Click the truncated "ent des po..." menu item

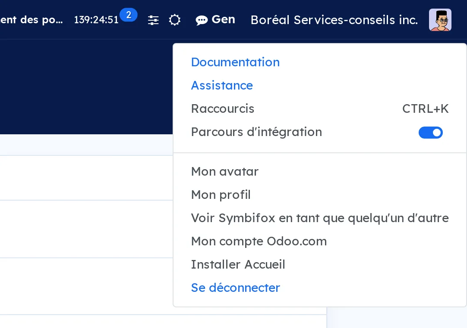[x=32, y=20]
